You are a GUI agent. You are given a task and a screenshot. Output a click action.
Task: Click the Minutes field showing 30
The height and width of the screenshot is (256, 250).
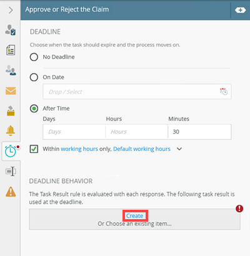[x=199, y=132]
